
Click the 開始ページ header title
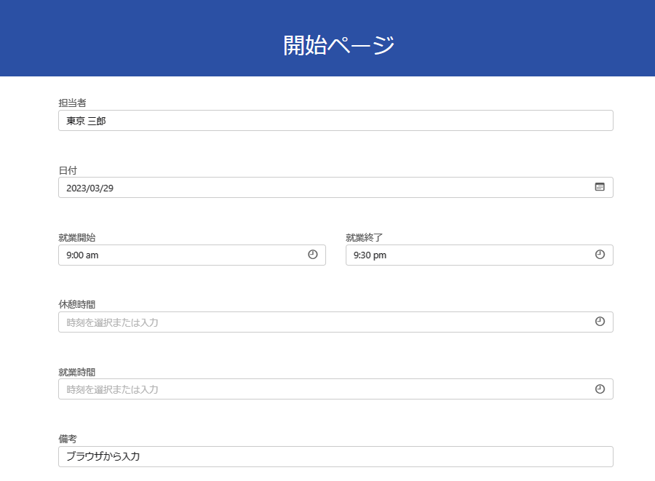coord(338,45)
